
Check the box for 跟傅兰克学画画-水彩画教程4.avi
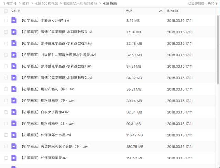pyautogui.click(x=6, y=43)
